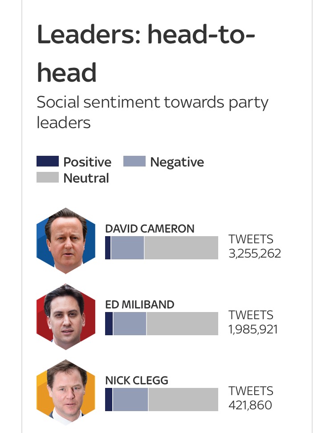Click the ED MILIBAND name label

click(x=139, y=305)
